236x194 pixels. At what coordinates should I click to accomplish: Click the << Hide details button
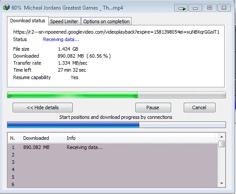[x=43, y=107]
